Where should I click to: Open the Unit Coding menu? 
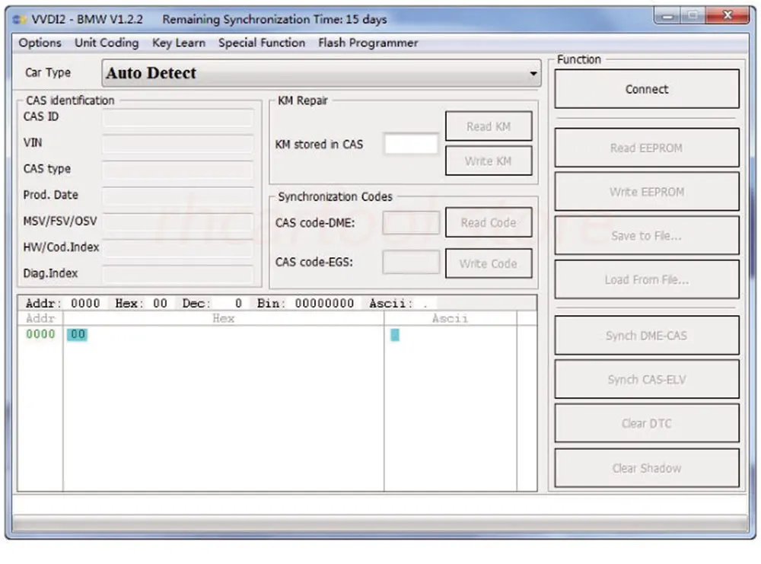pos(107,43)
